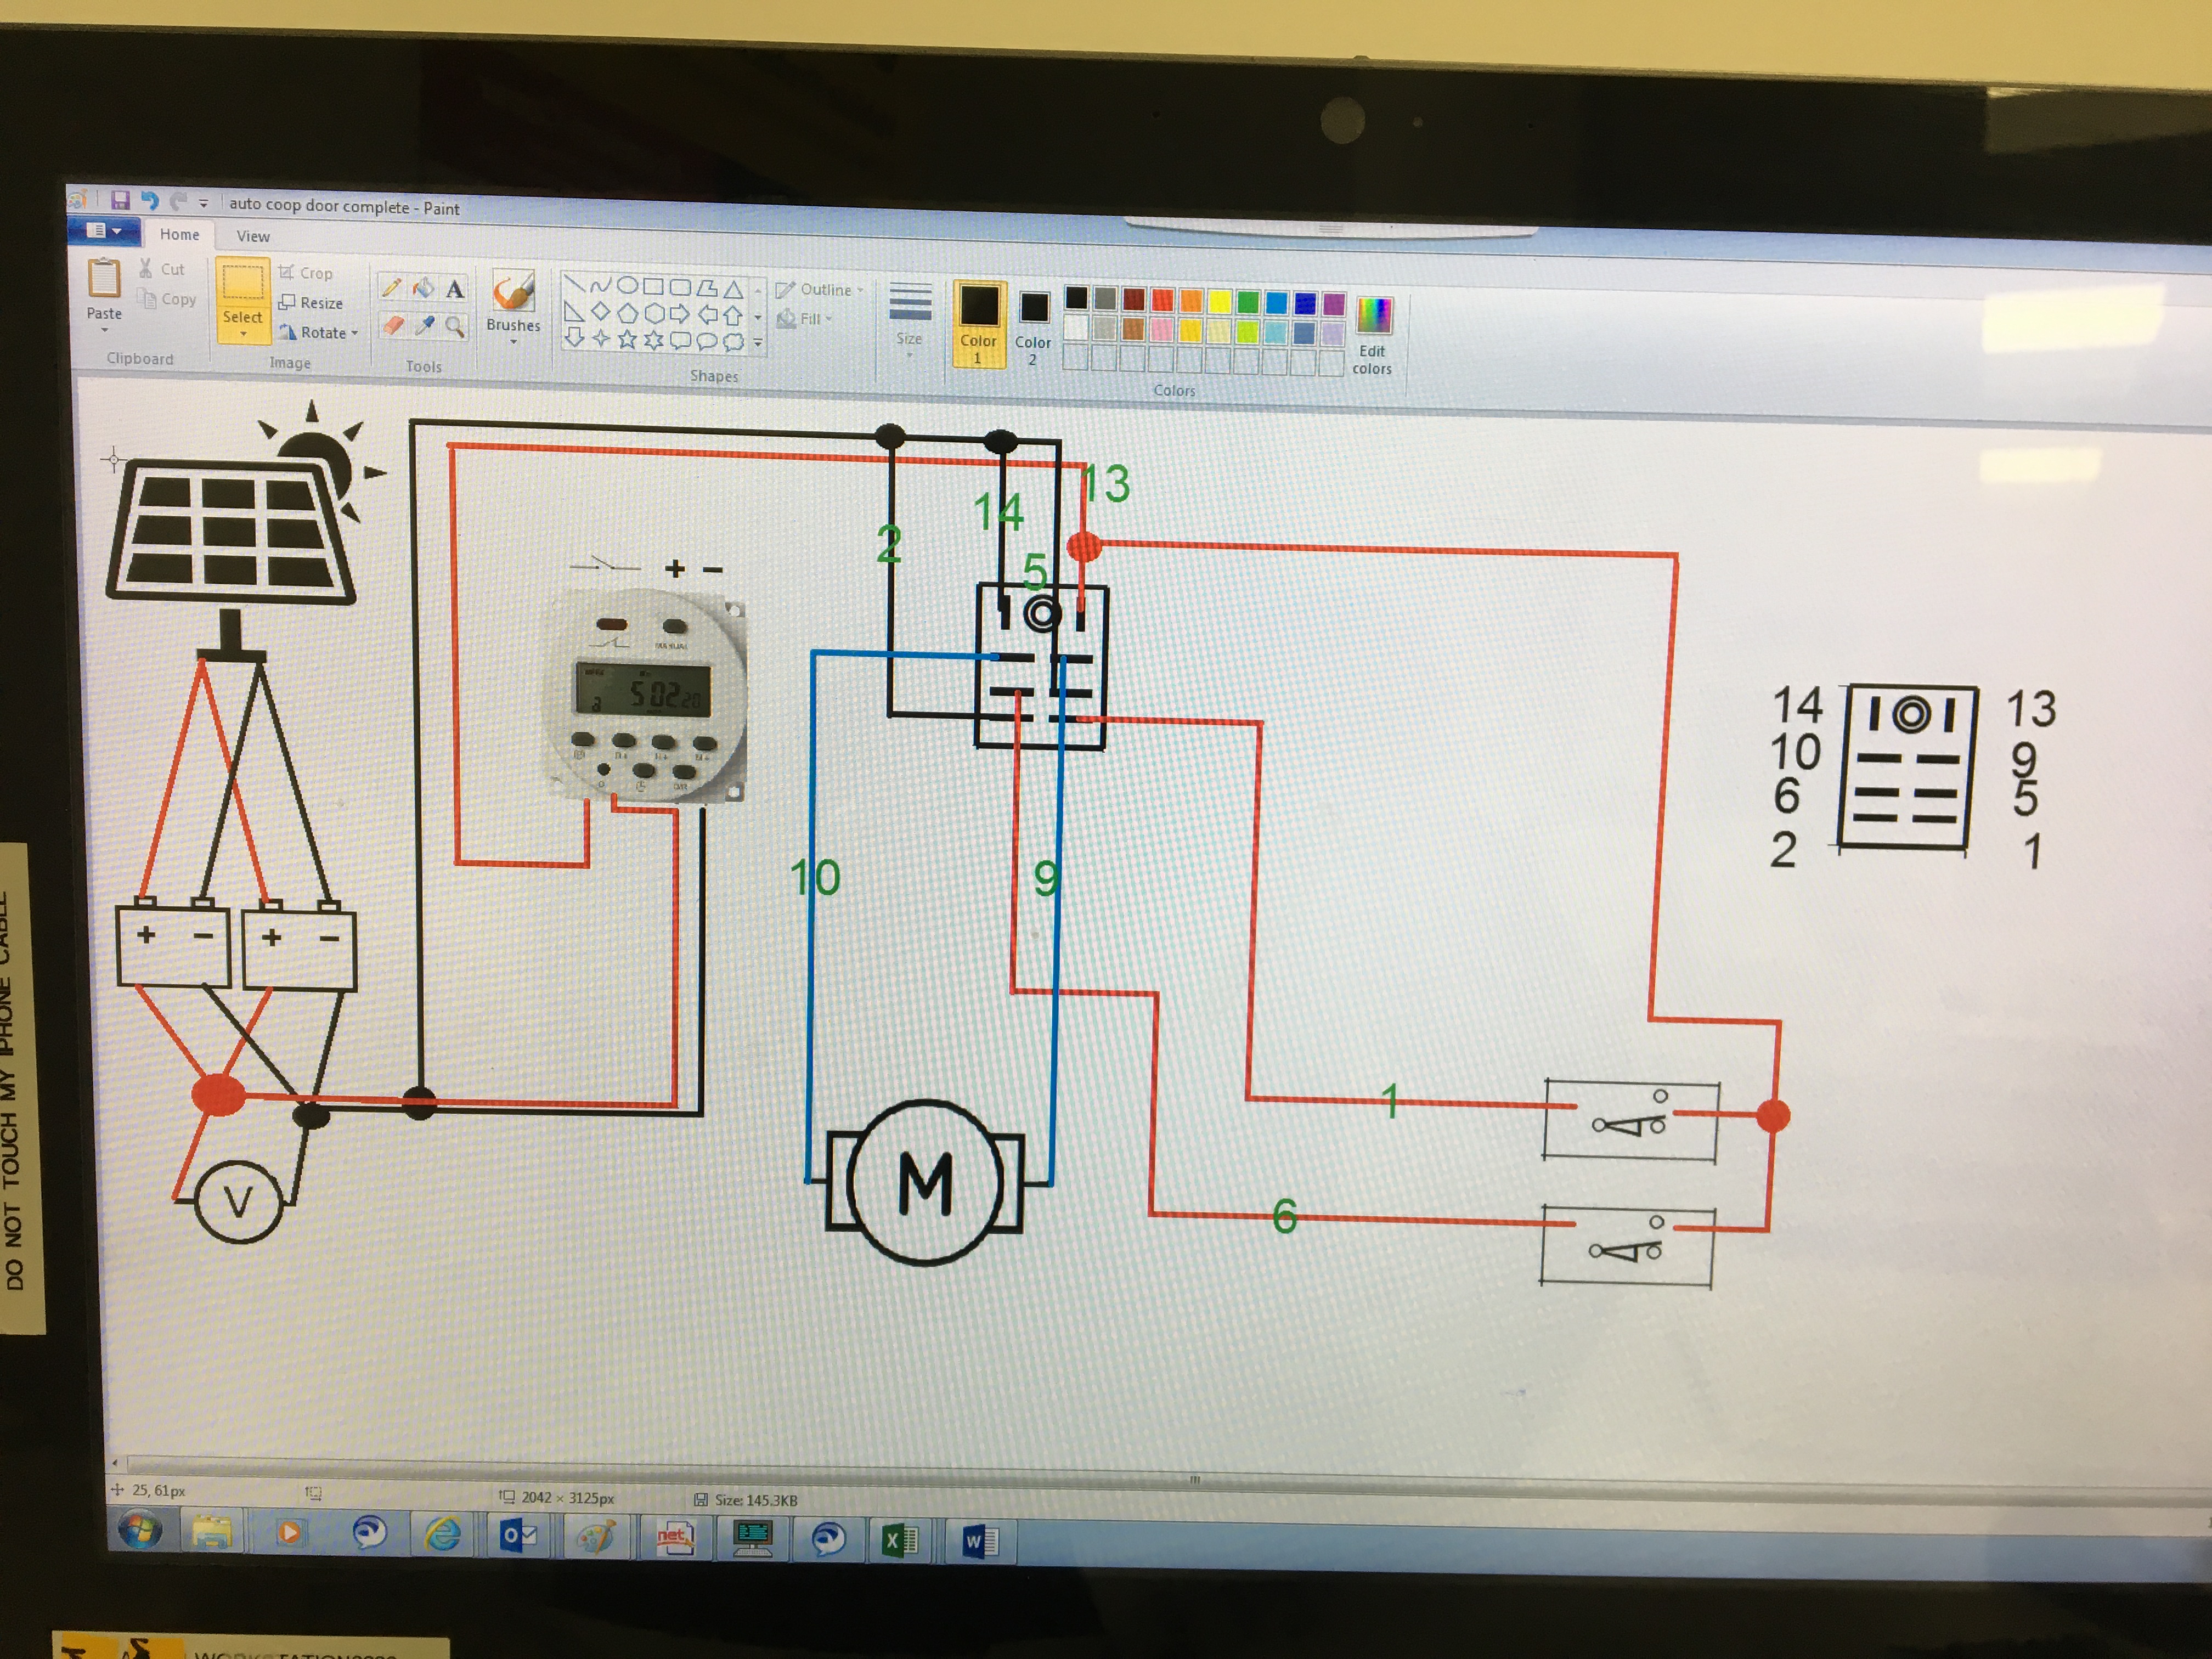Choose the five-point star shape
Screen dimensions: 2212x1659
(627, 340)
